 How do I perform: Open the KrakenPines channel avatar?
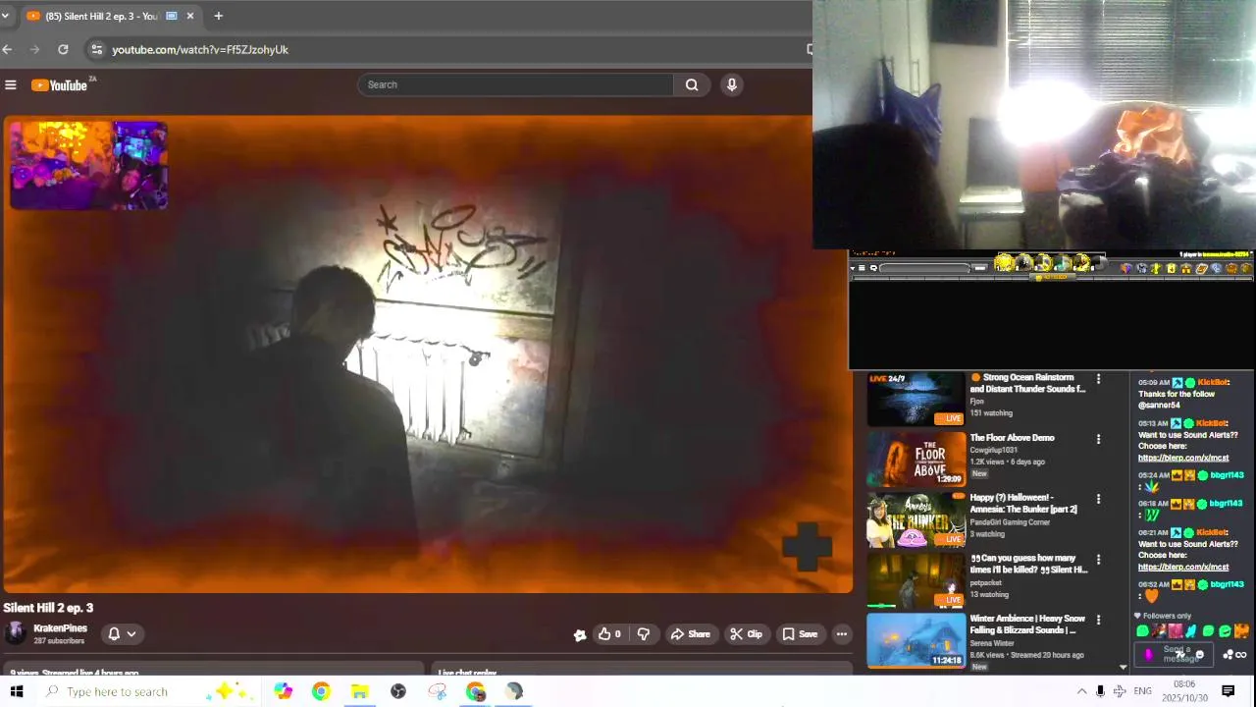(x=15, y=633)
